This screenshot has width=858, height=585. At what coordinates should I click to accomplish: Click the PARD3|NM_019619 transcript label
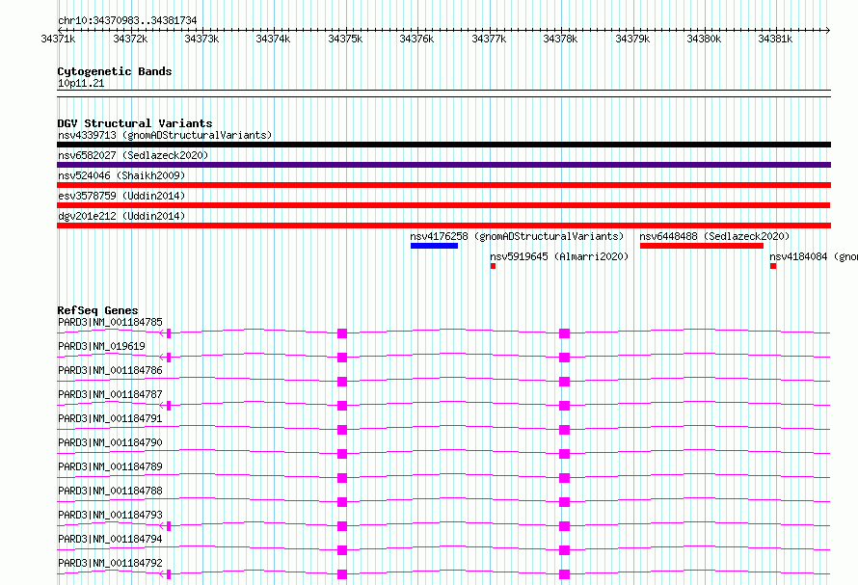tap(102, 346)
